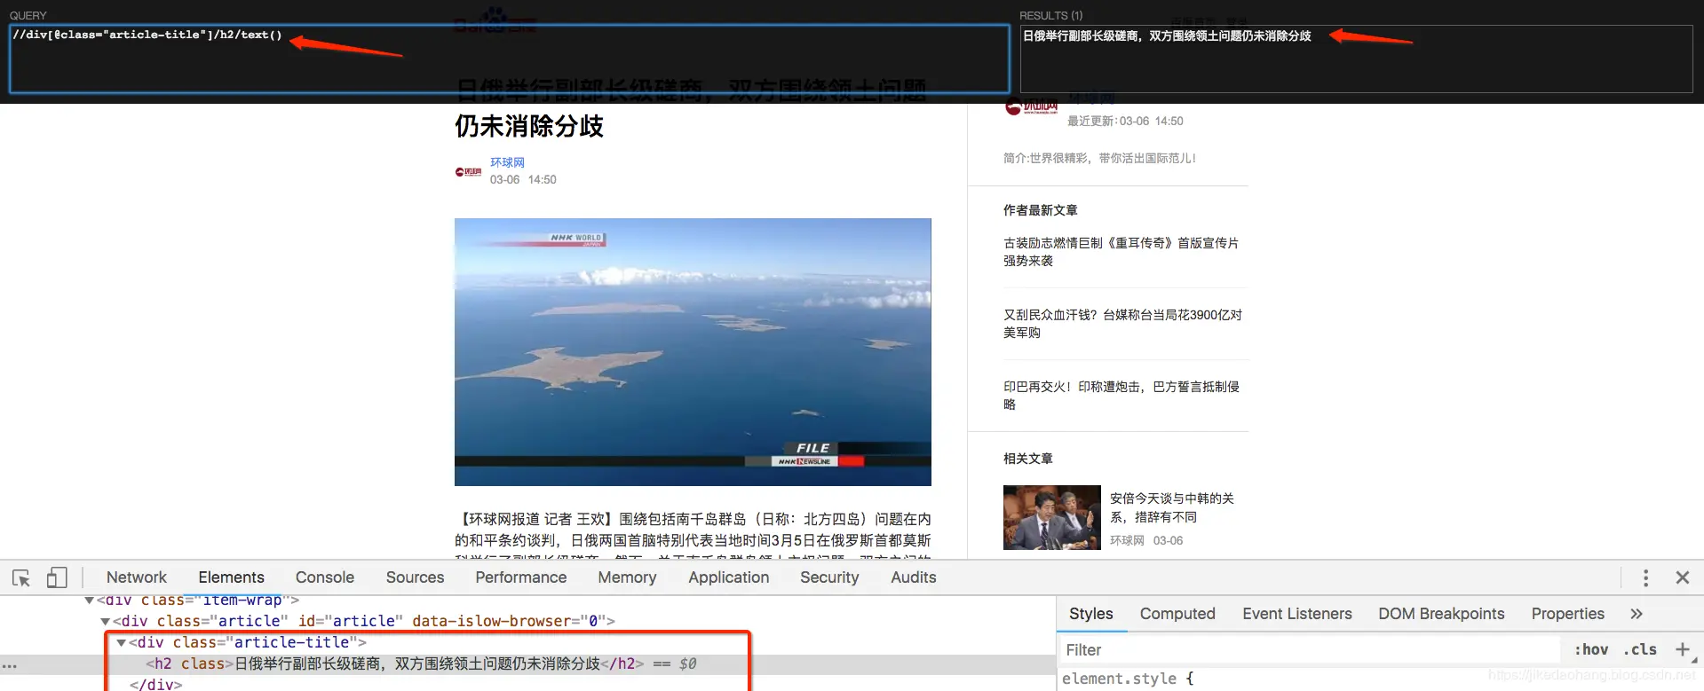Open article 古装励志燃情巨制《重耳传奇》

[x=1121, y=252]
